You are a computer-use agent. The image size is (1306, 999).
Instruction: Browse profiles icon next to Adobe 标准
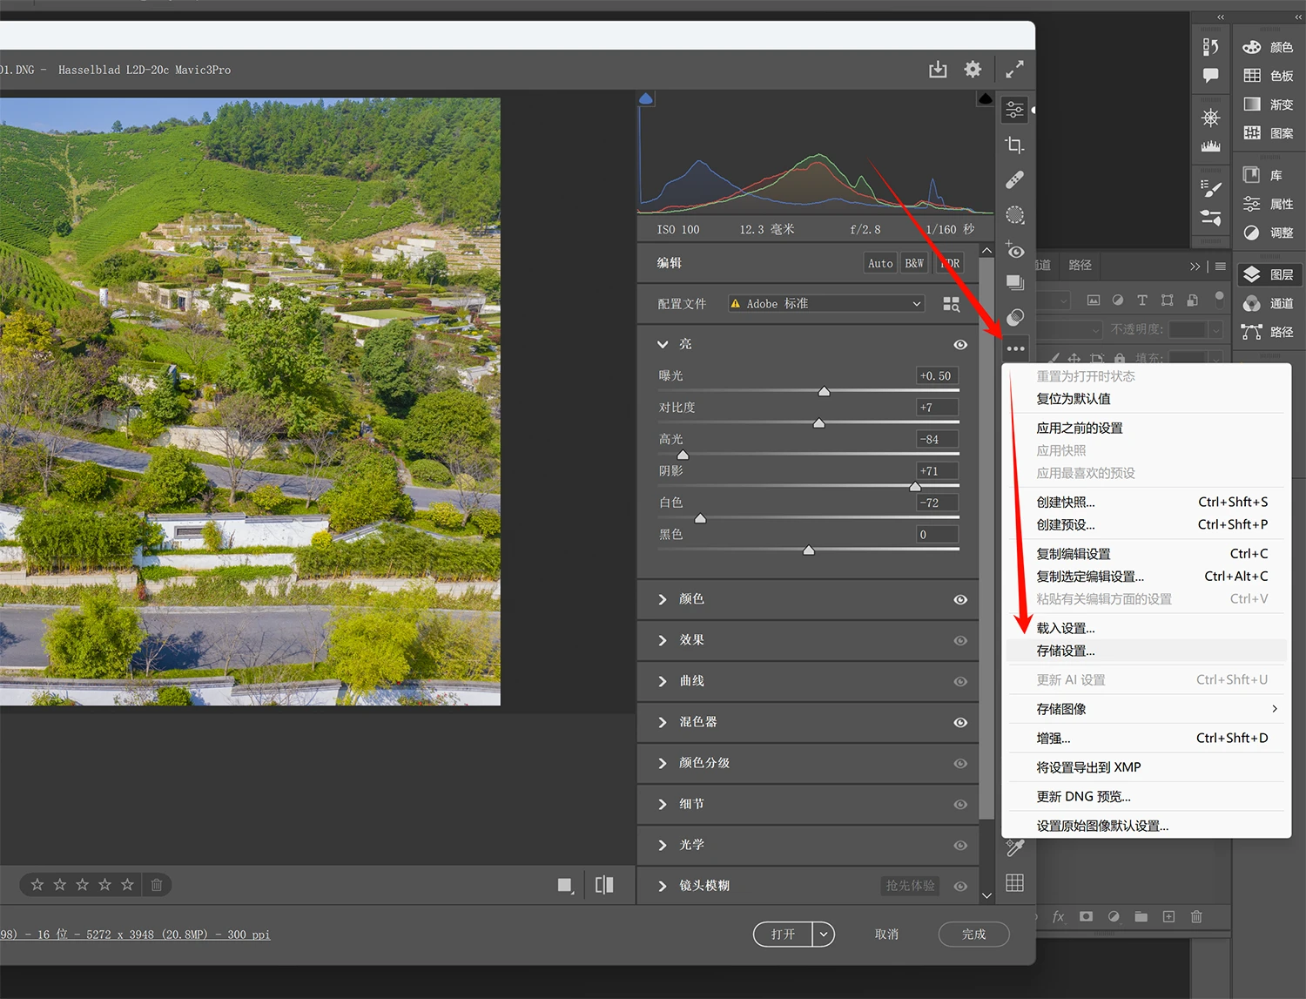click(x=951, y=304)
